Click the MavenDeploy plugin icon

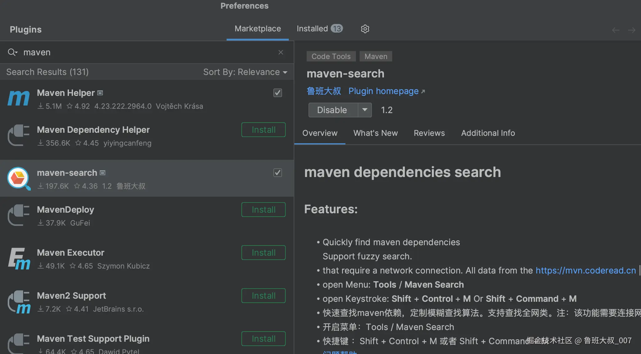18,215
